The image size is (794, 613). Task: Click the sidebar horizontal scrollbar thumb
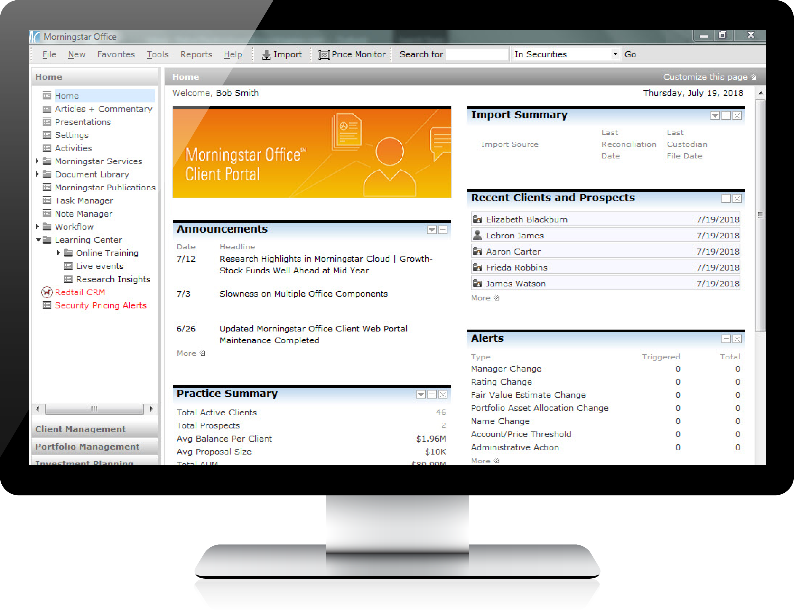coord(94,409)
